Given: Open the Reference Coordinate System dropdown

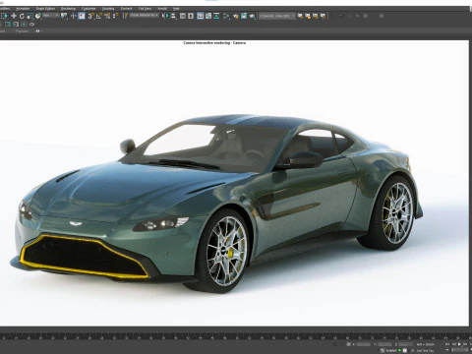Looking at the screenshot, I should tap(51, 16).
